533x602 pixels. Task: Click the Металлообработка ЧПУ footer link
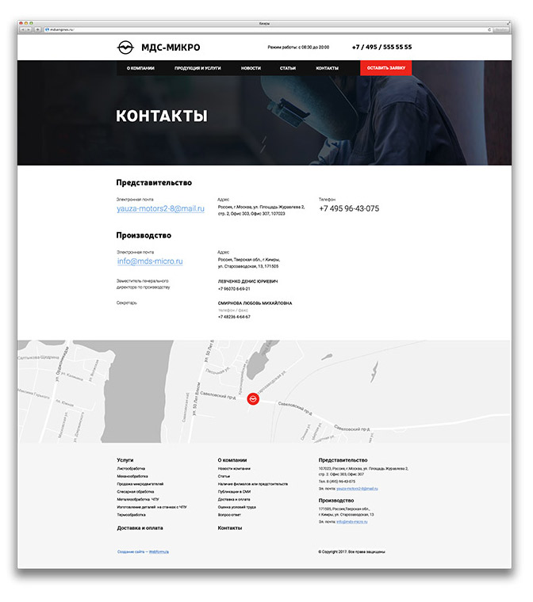point(138,499)
